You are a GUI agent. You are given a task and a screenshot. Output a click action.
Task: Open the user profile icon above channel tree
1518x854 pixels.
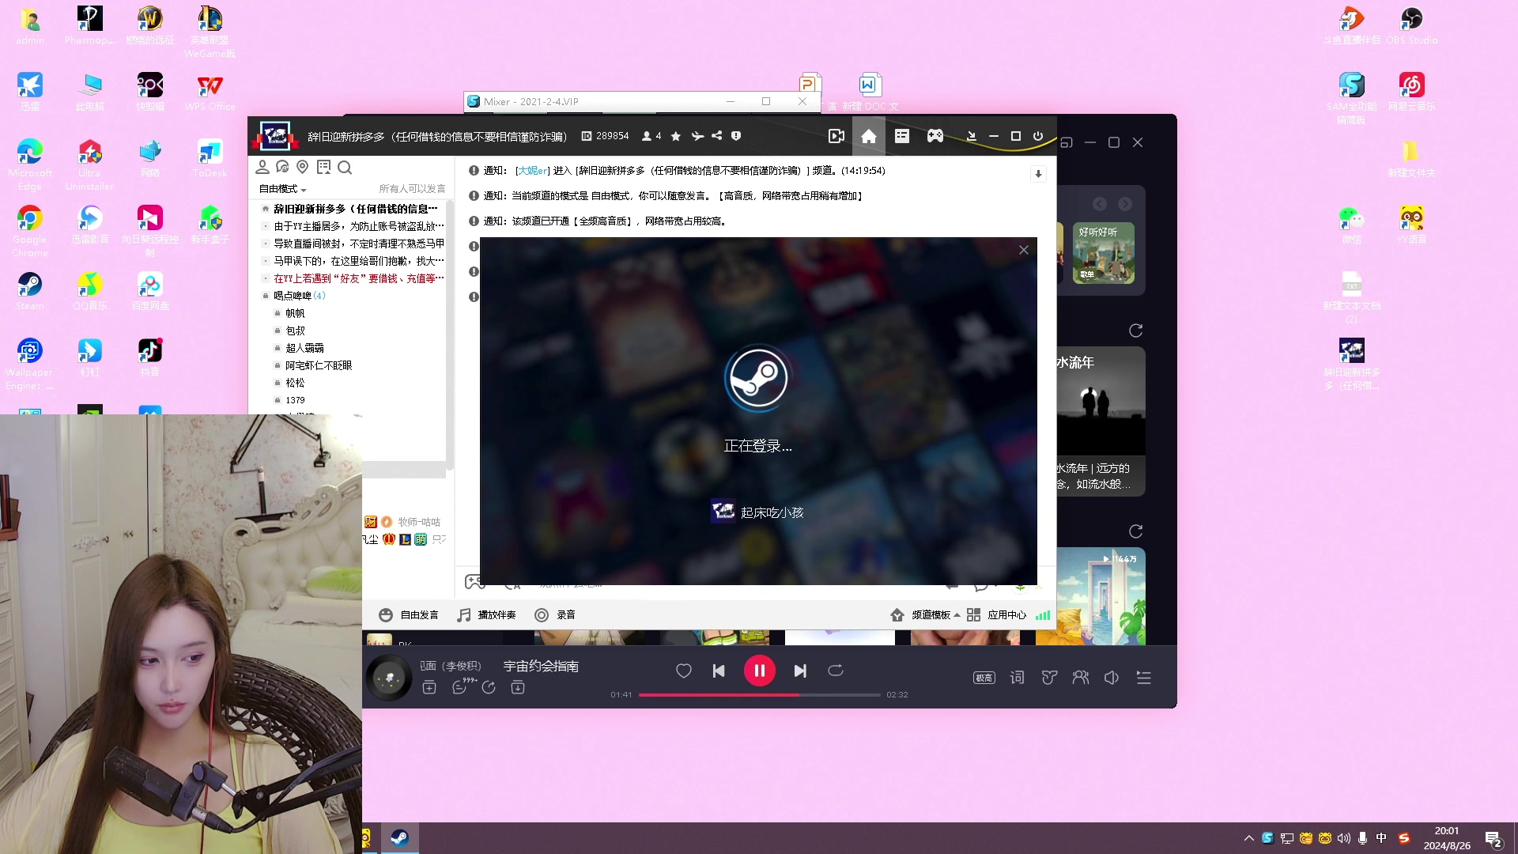[262, 167]
